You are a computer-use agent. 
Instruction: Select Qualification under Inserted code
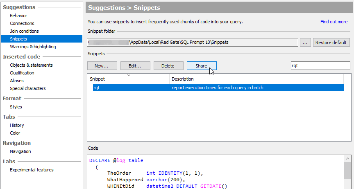click(x=22, y=73)
